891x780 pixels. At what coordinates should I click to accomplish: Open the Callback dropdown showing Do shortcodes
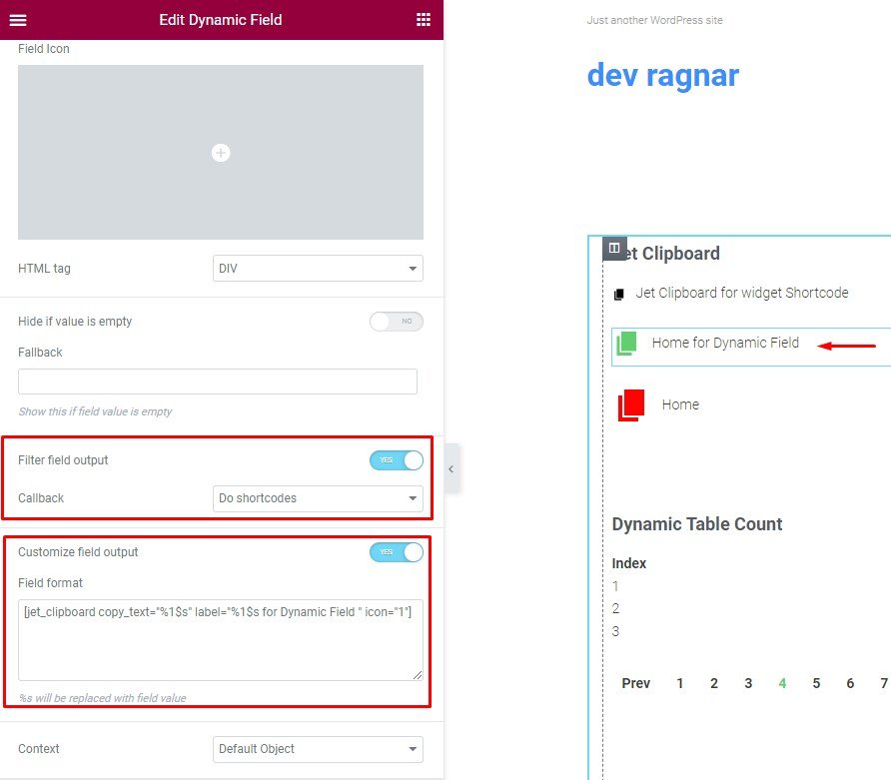click(x=318, y=498)
